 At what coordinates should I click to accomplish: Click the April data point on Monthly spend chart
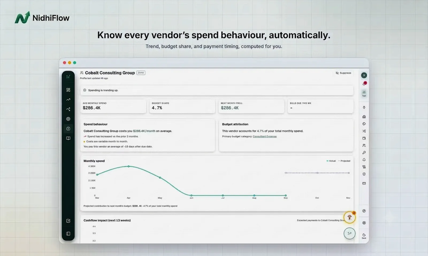129,166
